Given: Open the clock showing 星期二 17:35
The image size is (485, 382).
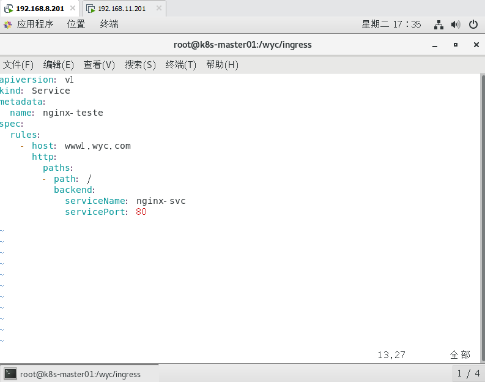Looking at the screenshot, I should [391, 24].
